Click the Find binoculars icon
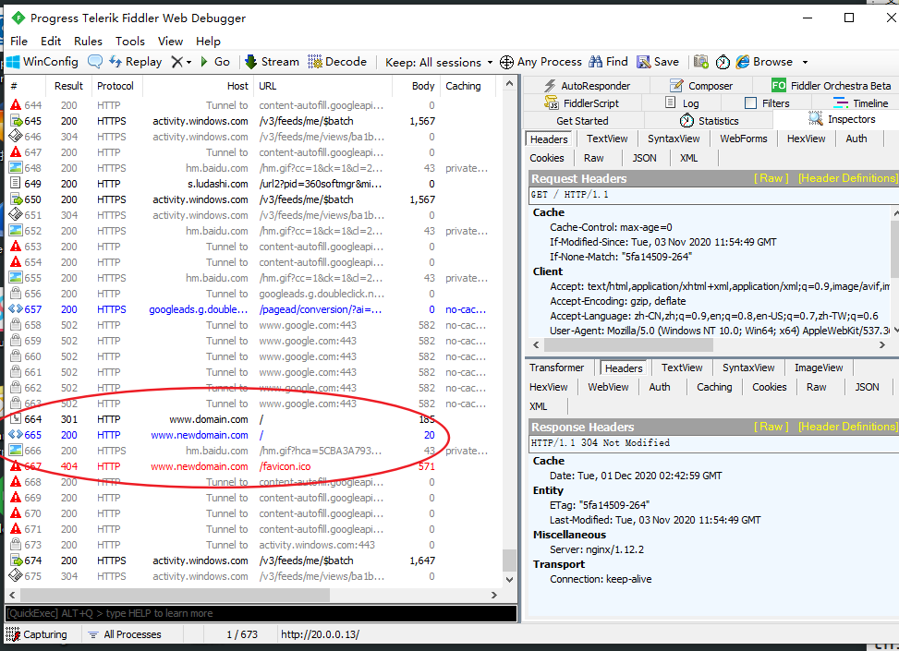899x651 pixels. tap(594, 62)
